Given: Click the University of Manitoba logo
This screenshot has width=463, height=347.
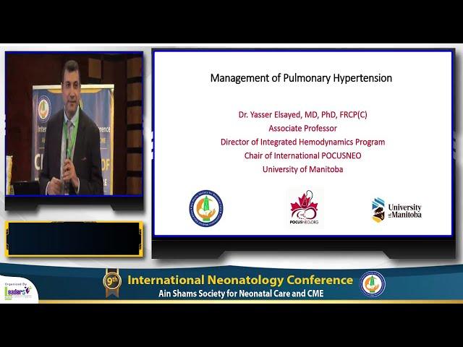Looking at the screenshot, I should tap(396, 210).
